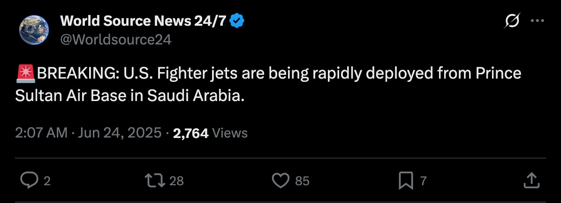Click the repost count of 28
The height and width of the screenshot is (203, 561).
coord(176,181)
